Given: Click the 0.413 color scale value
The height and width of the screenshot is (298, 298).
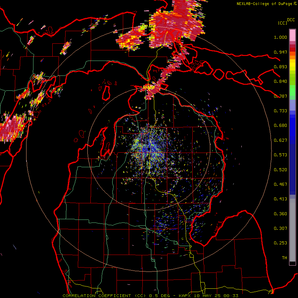Looking at the screenshot, I should pyautogui.click(x=280, y=199).
